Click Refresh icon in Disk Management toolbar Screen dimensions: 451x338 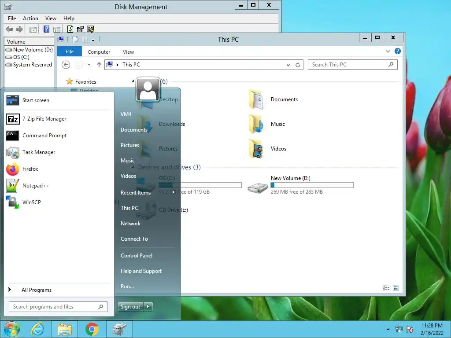pyautogui.click(x=70, y=29)
